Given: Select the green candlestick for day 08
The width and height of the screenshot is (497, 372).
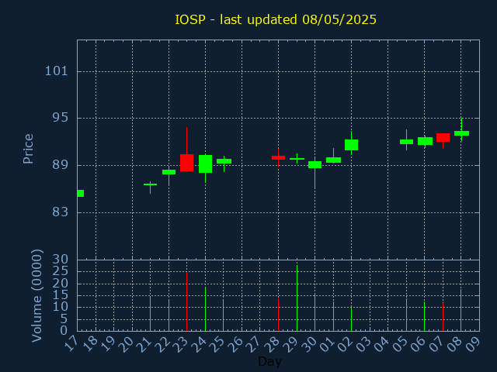Looking at the screenshot, I should (x=461, y=133).
